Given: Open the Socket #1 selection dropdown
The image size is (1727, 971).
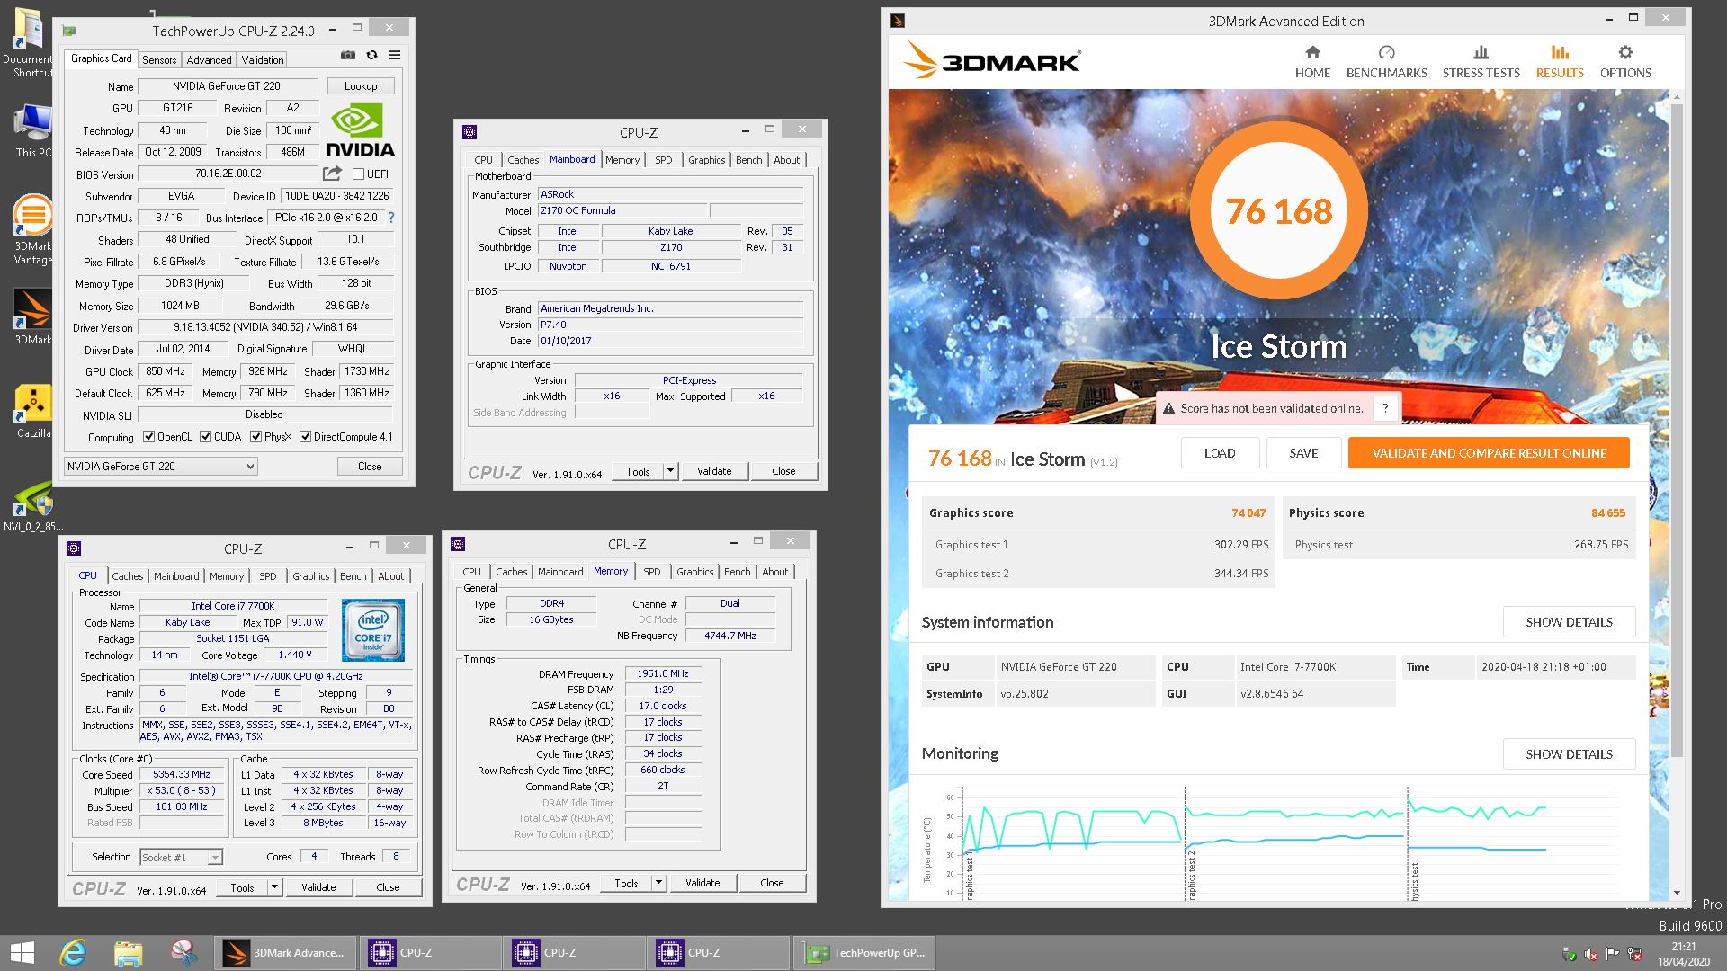Looking at the screenshot, I should click(x=181, y=858).
